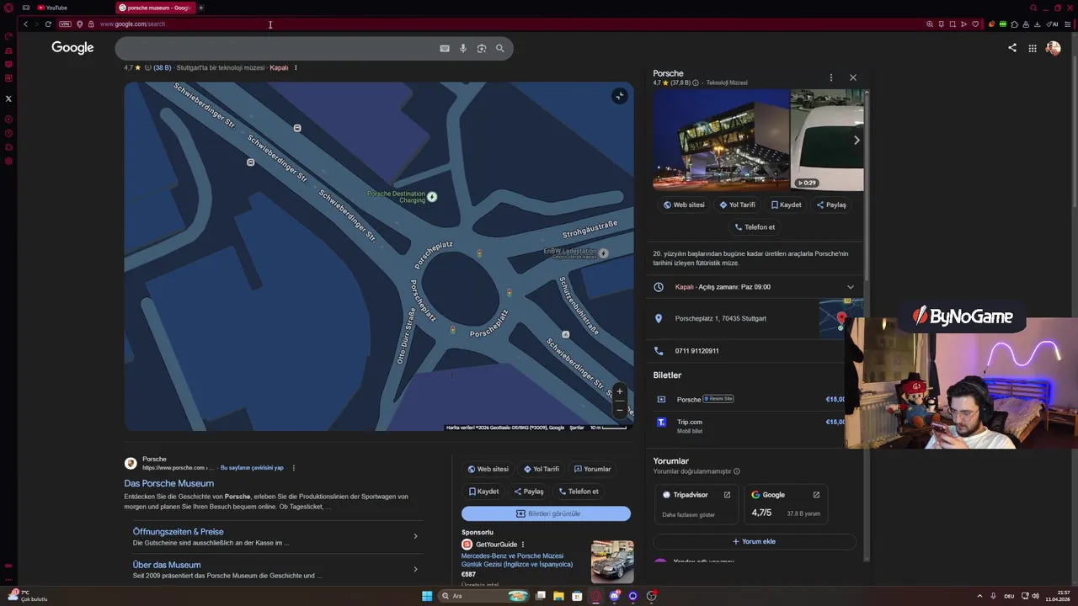The image size is (1078, 606).
Task: Click Bu sayfanın çevirisini yap link
Action: pos(252,468)
